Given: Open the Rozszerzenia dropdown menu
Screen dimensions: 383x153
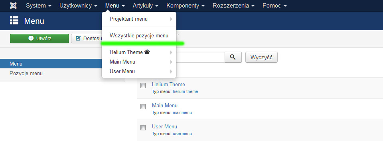Looking at the screenshot, I should pyautogui.click(x=234, y=6).
